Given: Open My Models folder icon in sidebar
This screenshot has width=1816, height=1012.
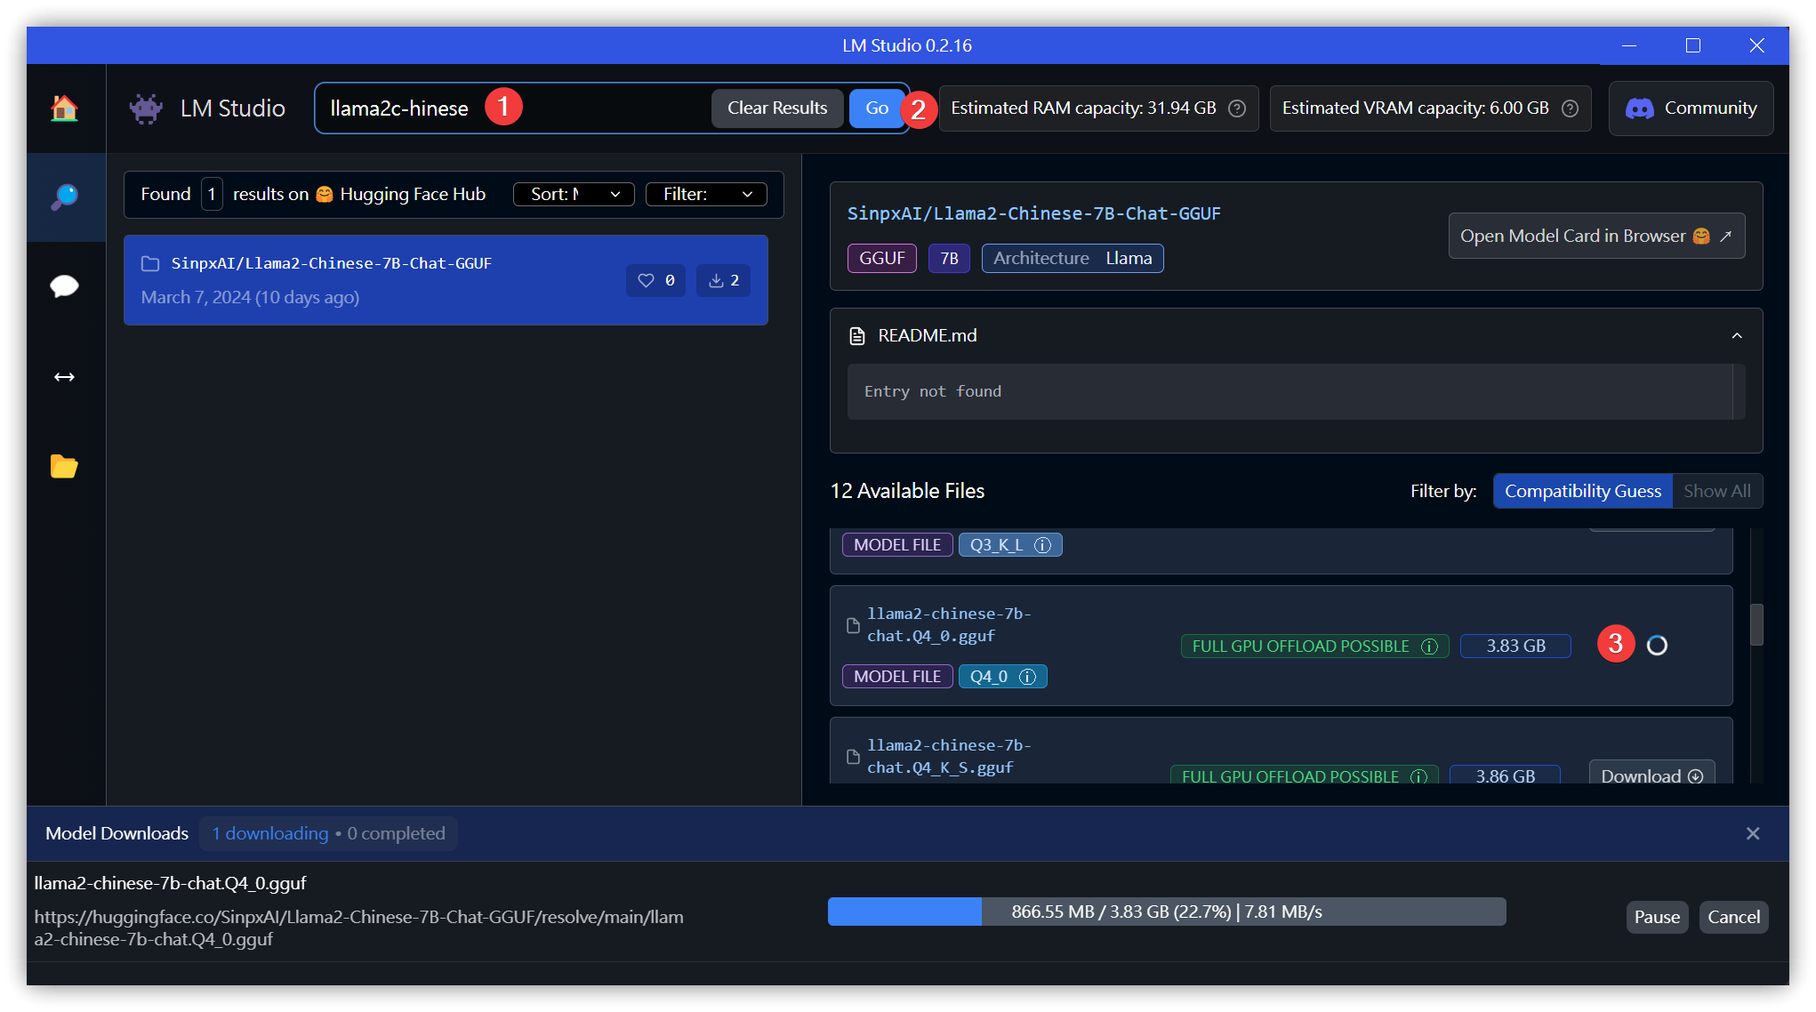Looking at the screenshot, I should [x=64, y=466].
